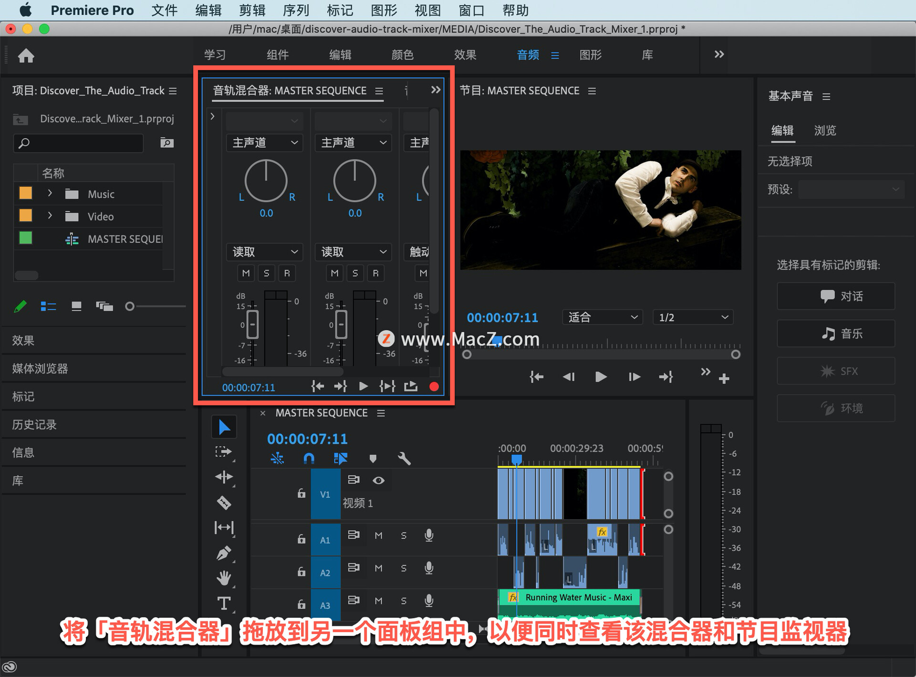The width and height of the screenshot is (916, 677).
Task: Open timeline wrench display settings
Action: pos(404,459)
